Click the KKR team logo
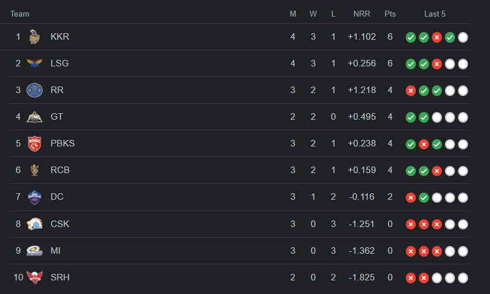Screen dimensions: 490x294 [x=34, y=37]
